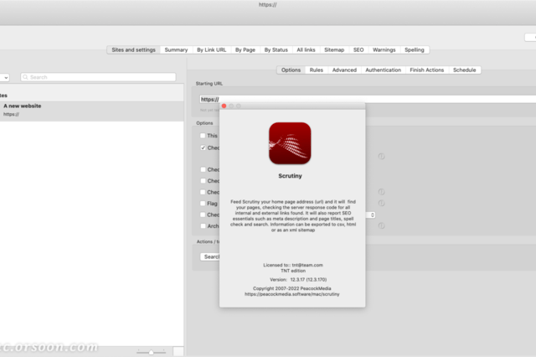Toggle the Flag checkbox
536x357 pixels.
203,204
